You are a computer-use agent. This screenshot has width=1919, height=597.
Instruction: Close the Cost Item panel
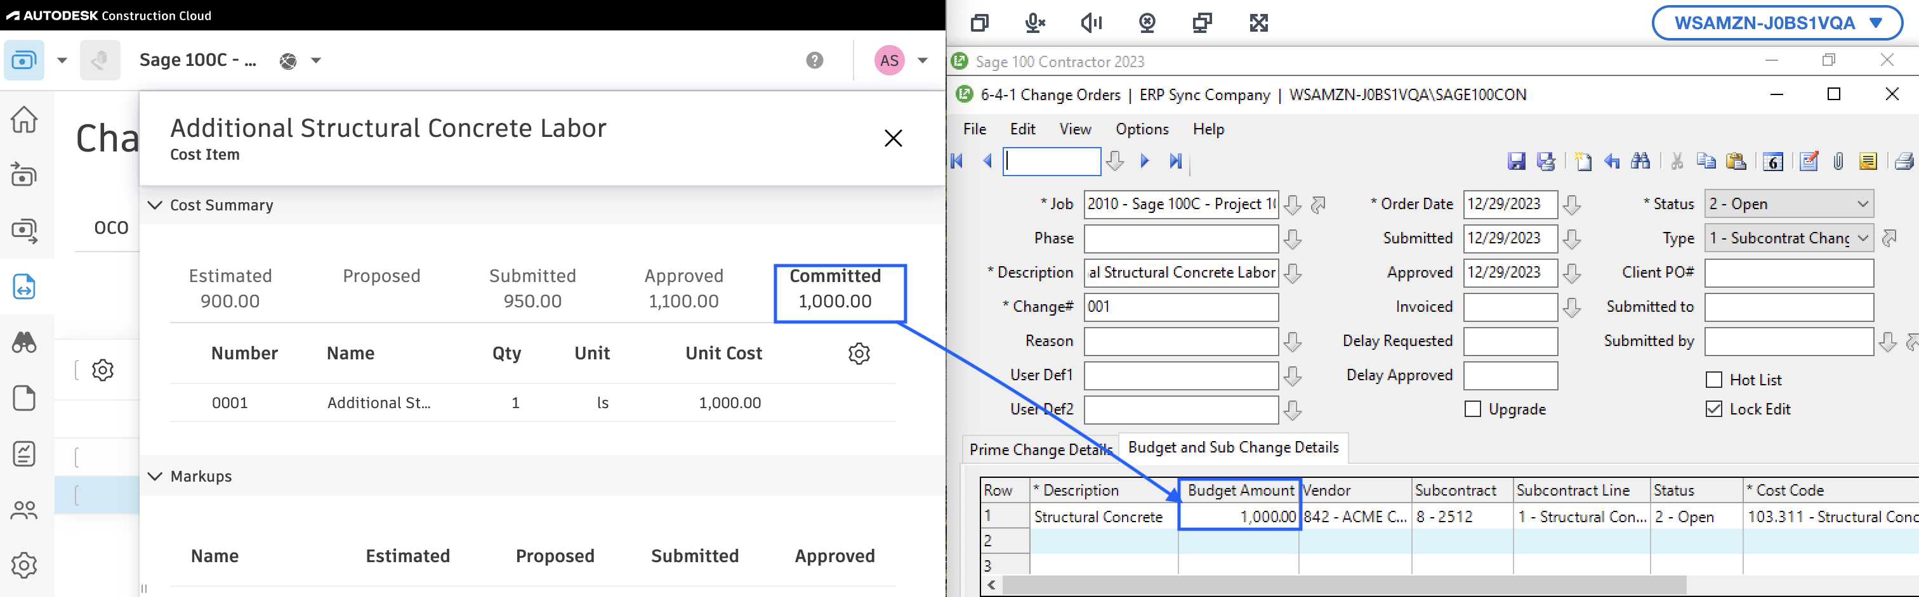pos(894,138)
